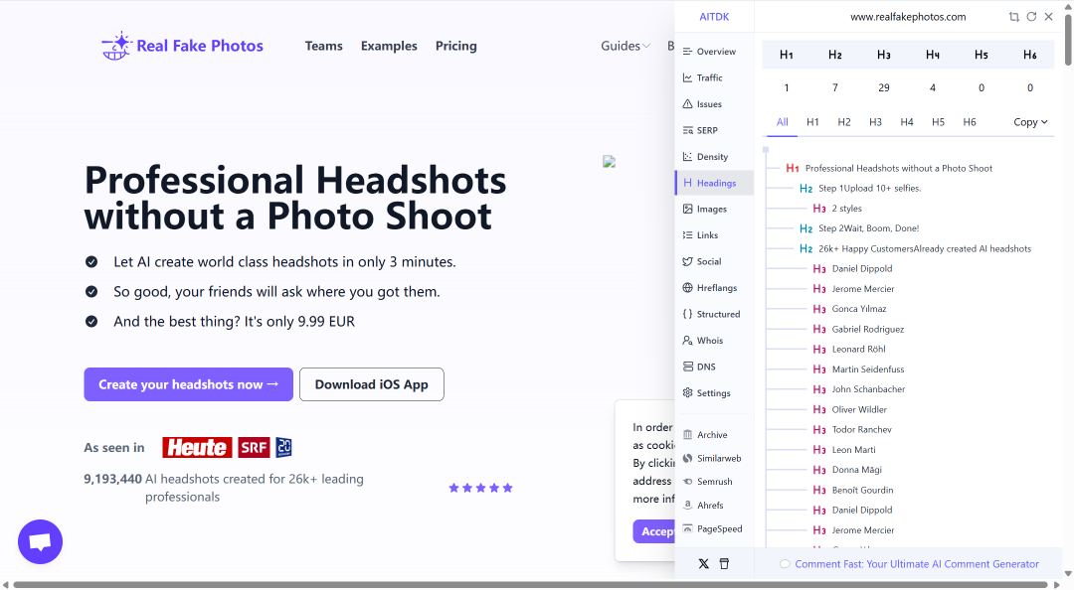Switch to the H3 filter tab
This screenshot has height=590, width=1074.
coord(875,122)
